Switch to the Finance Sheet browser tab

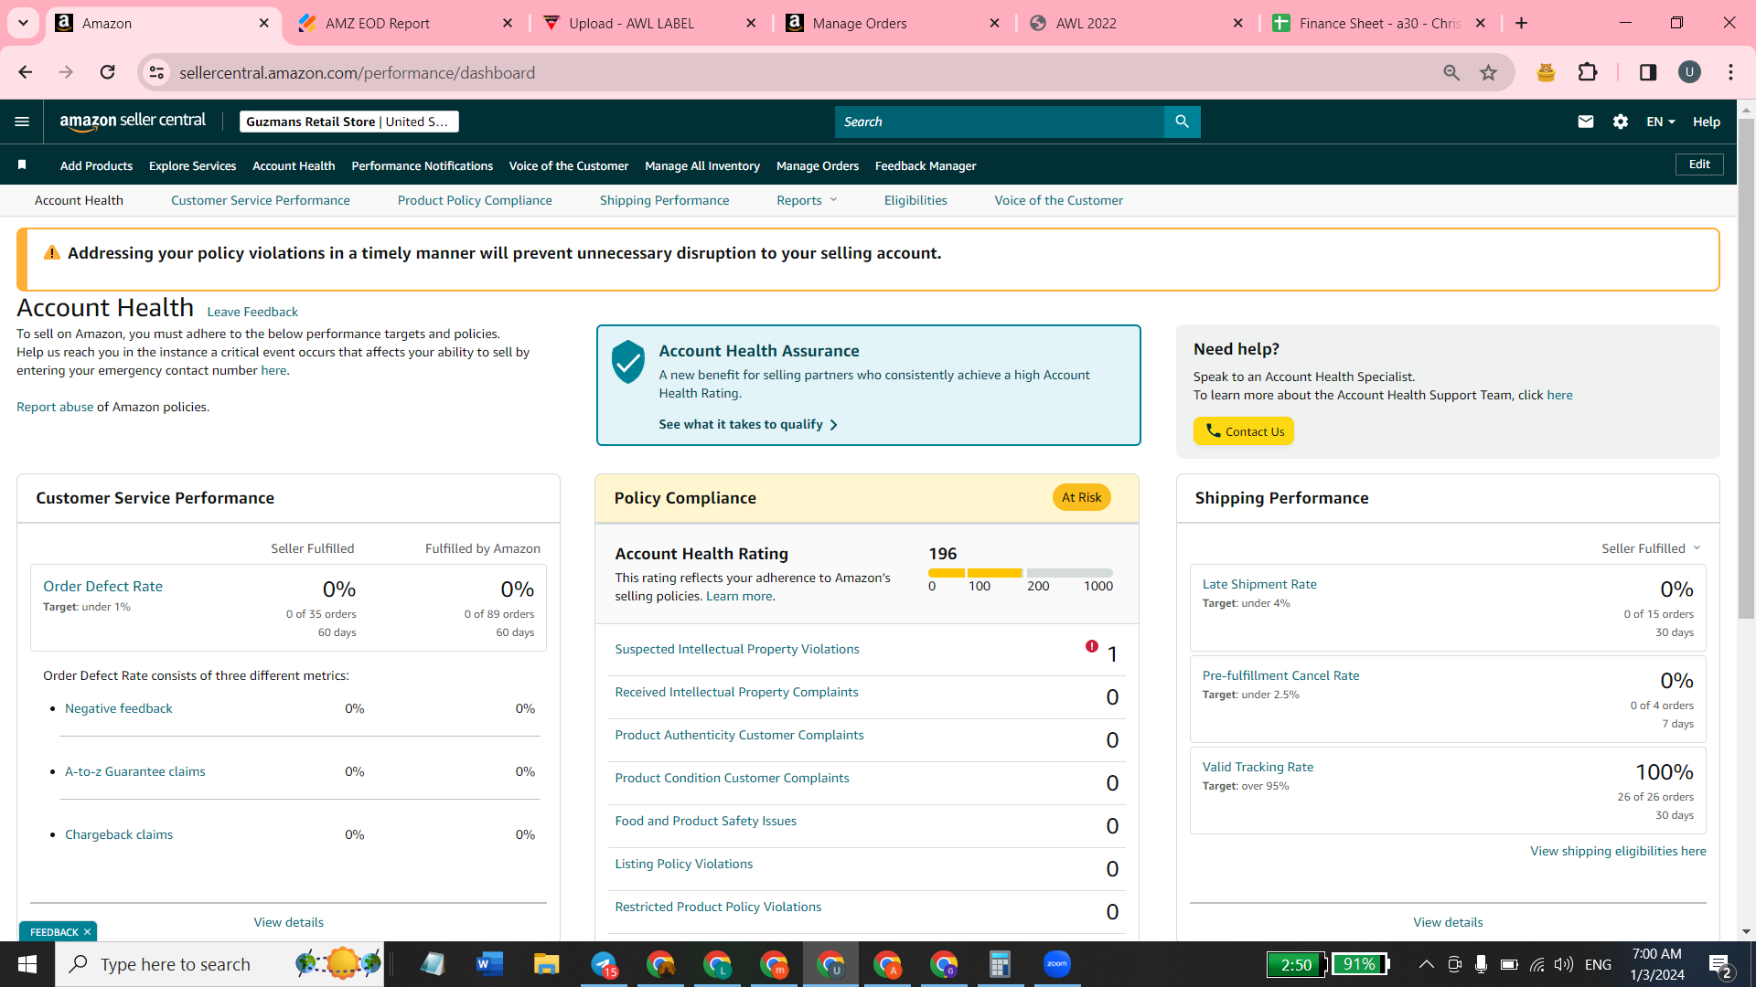tap(1379, 23)
